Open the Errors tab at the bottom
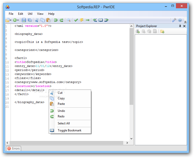This screenshot has height=158, width=194. coord(14,148)
